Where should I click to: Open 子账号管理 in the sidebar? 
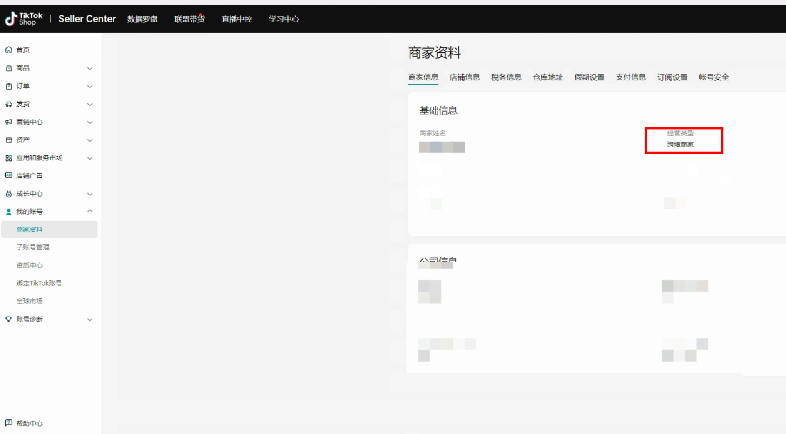tap(33, 247)
